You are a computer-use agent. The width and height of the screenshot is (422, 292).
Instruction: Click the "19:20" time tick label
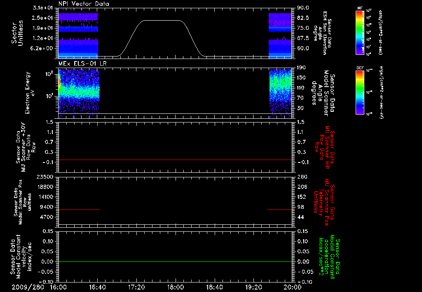point(253,287)
